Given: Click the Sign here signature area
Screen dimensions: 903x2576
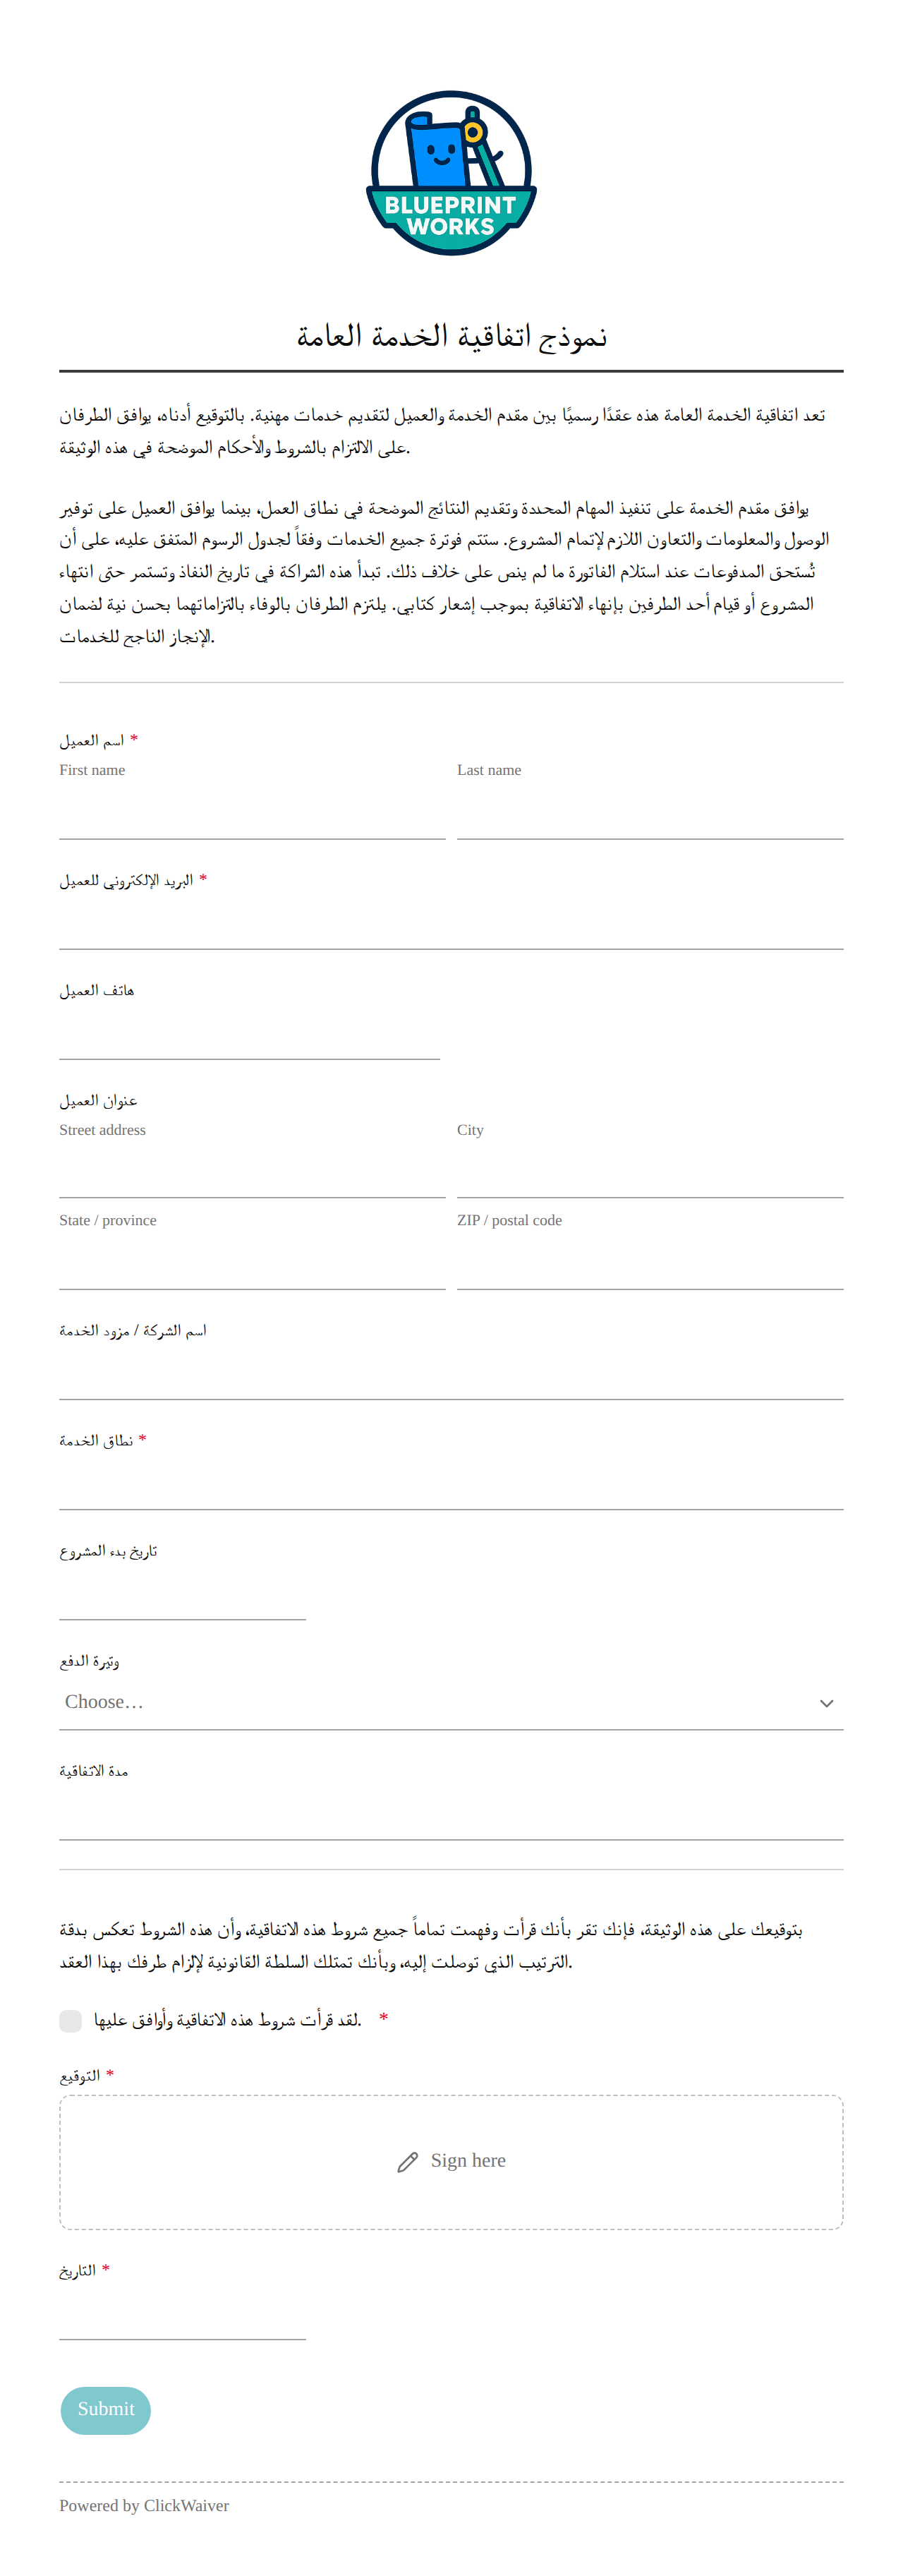Looking at the screenshot, I should (451, 2163).
